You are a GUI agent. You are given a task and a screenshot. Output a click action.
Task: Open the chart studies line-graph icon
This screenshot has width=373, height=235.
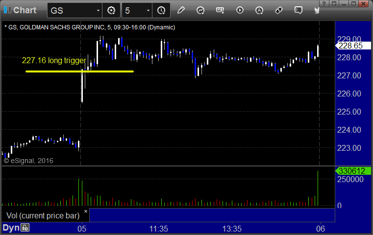click(x=200, y=10)
